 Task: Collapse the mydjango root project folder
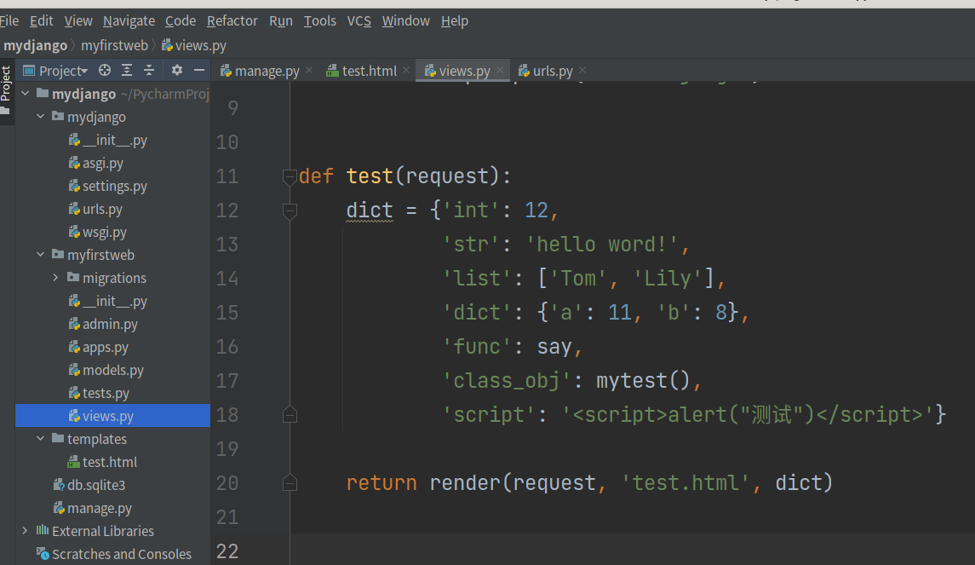click(26, 94)
